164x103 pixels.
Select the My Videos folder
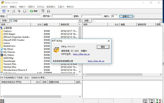[7, 55]
